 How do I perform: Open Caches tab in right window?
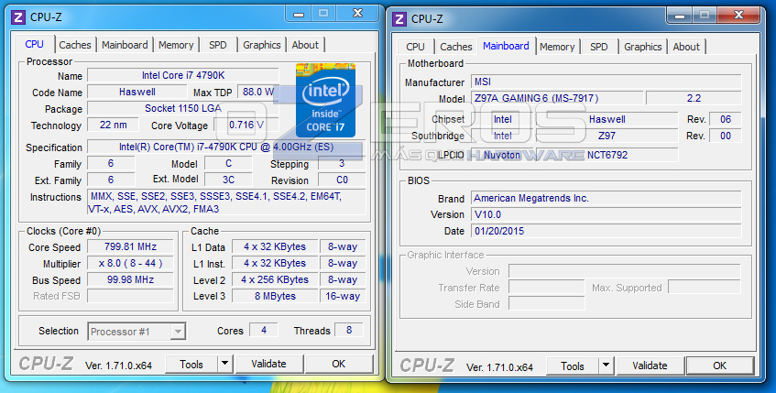tap(456, 47)
